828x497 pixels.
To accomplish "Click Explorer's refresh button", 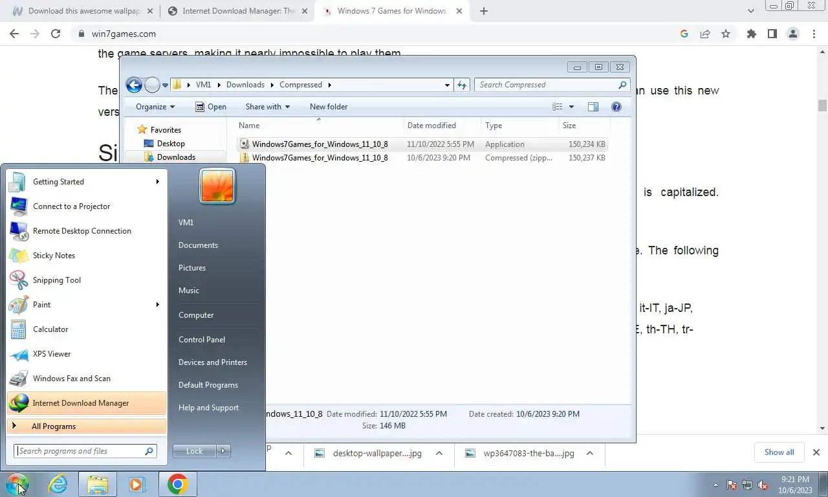I will pos(462,85).
